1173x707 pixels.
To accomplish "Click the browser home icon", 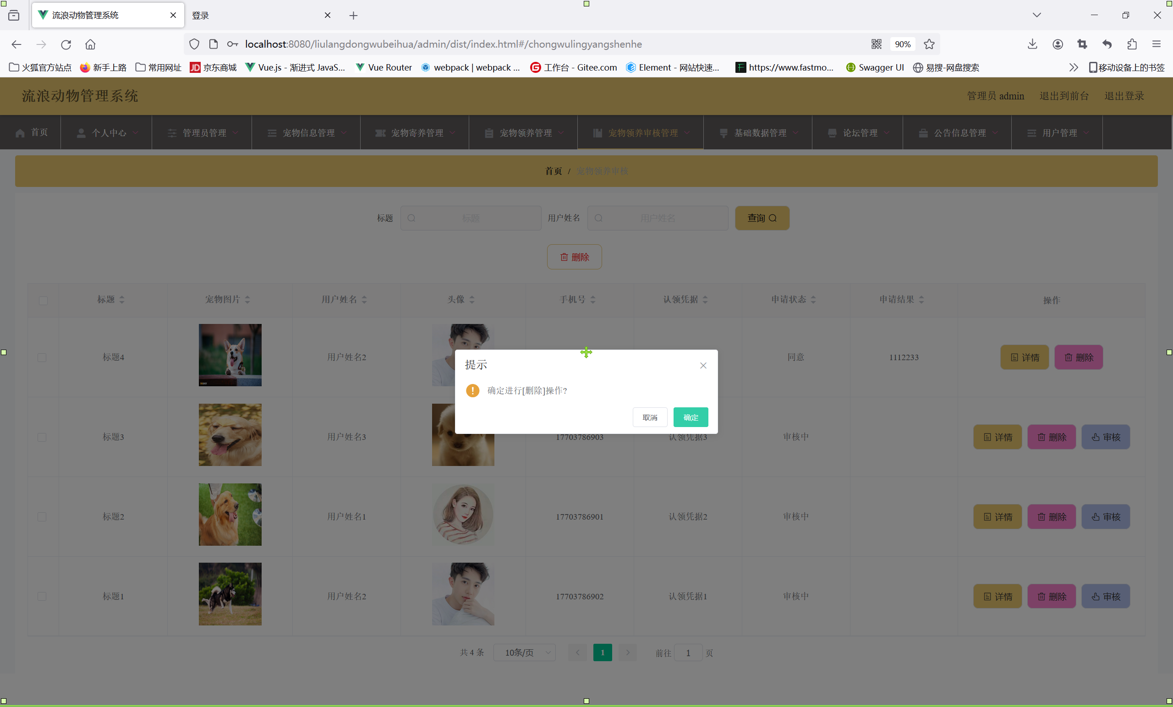I will 90,44.
